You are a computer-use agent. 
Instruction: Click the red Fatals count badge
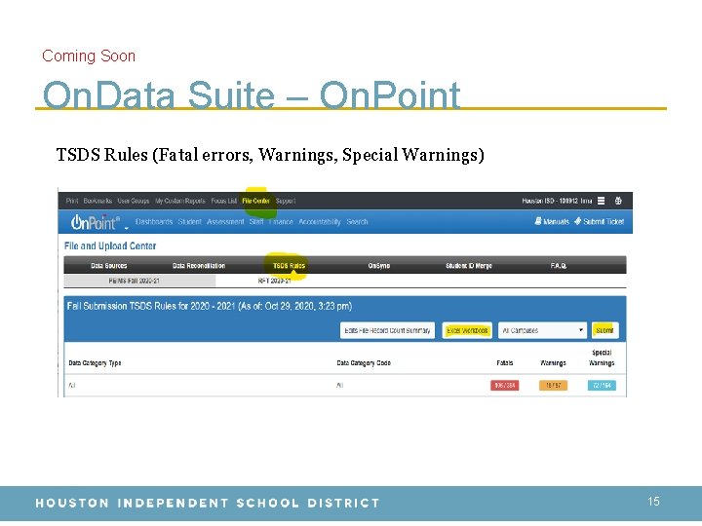505,385
